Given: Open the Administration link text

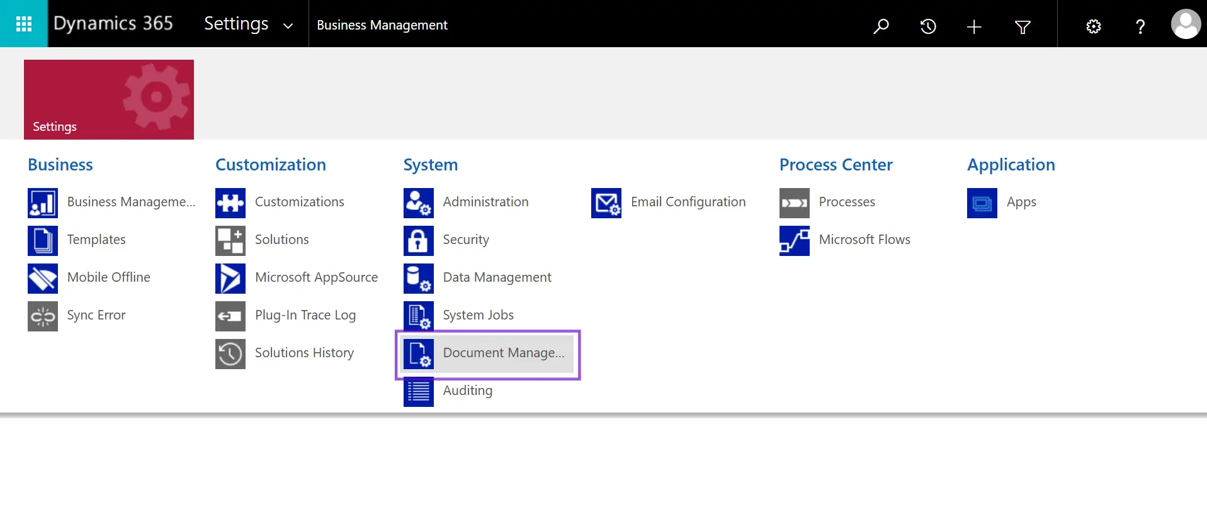Looking at the screenshot, I should [x=486, y=202].
